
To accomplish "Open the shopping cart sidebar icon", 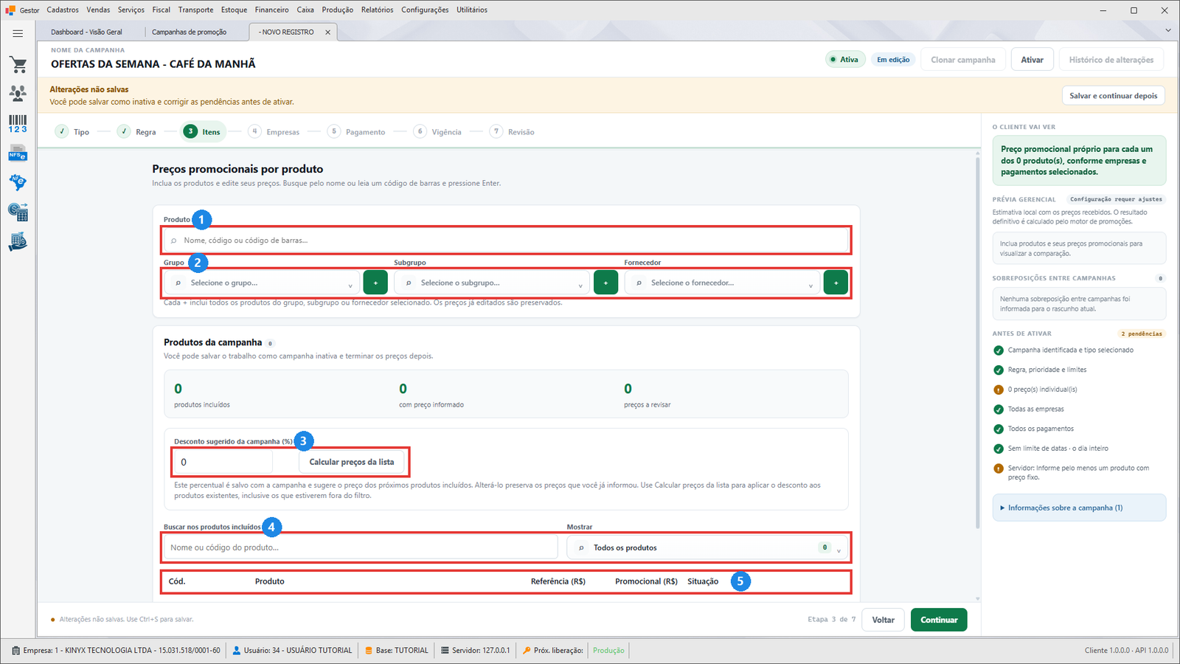I will [x=18, y=65].
